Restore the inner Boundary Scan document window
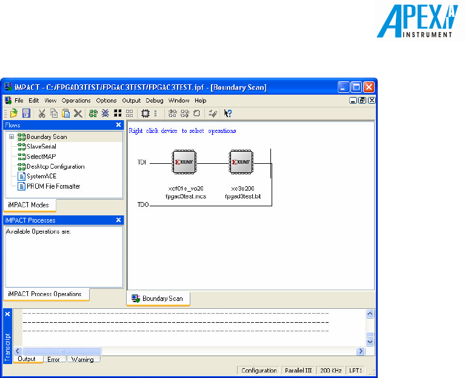The image size is (465, 378). (x=362, y=101)
